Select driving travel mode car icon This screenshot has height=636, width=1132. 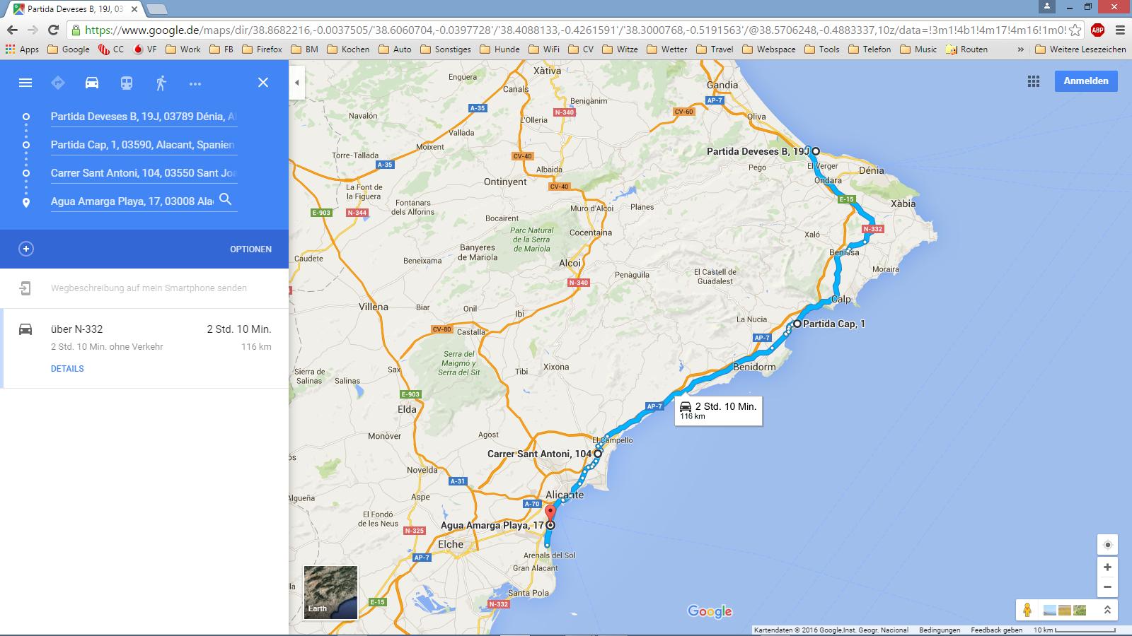pyautogui.click(x=92, y=83)
